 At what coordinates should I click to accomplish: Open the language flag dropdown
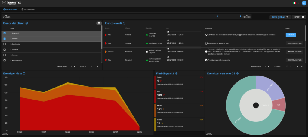tap(296, 3)
